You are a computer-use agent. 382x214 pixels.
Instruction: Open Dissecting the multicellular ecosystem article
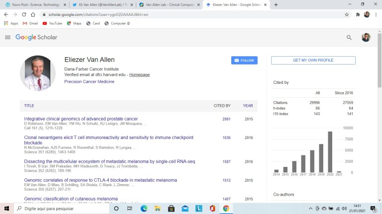coord(109,161)
